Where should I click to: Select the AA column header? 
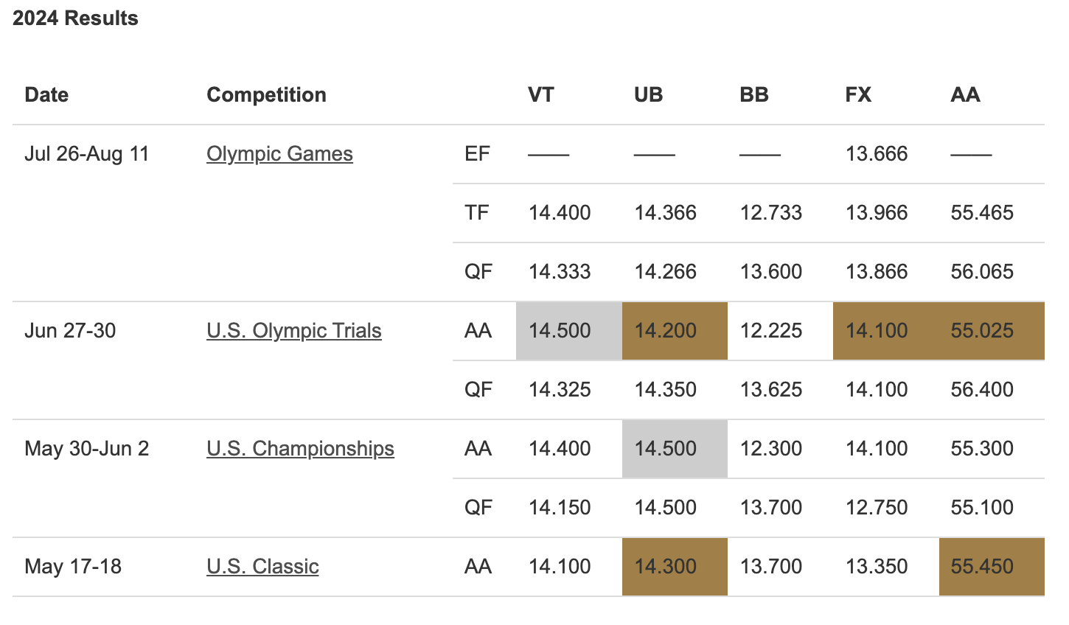(x=965, y=95)
